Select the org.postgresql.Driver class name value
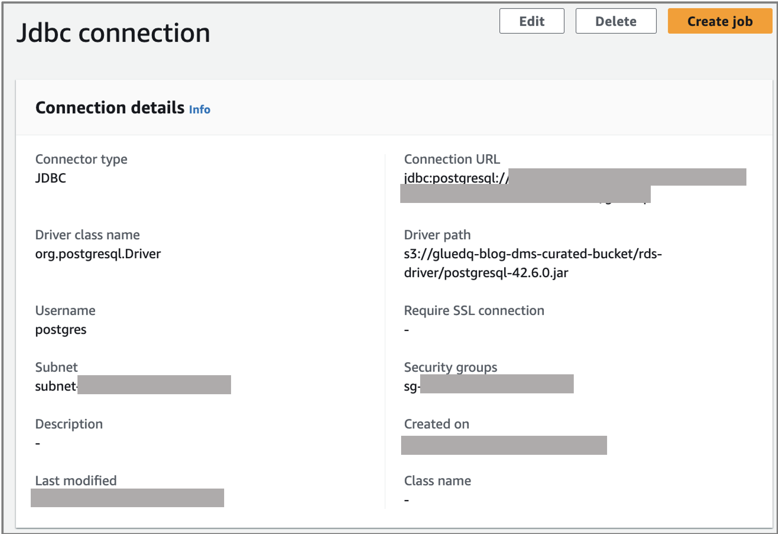Screen dimensions: 778x534 coord(98,254)
